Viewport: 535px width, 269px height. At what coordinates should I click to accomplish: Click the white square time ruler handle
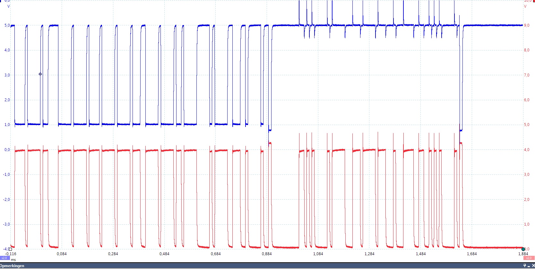10,249
